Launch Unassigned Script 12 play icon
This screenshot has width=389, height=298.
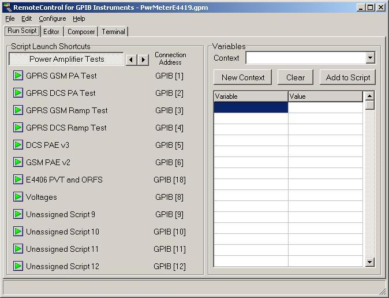pyautogui.click(x=18, y=266)
